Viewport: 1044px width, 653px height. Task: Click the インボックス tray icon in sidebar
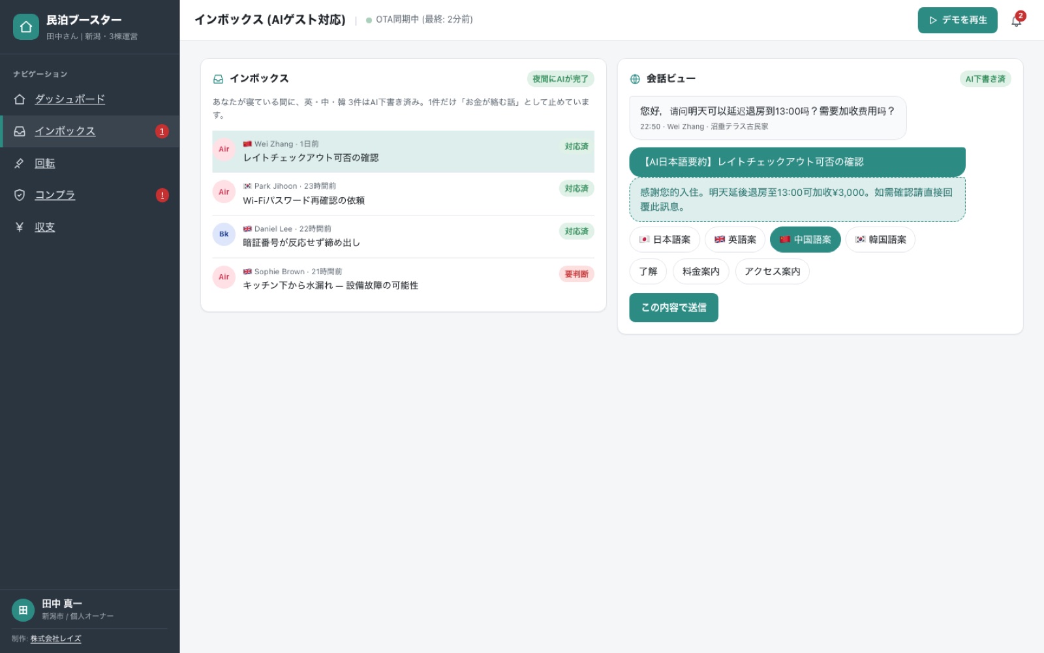[x=20, y=131]
